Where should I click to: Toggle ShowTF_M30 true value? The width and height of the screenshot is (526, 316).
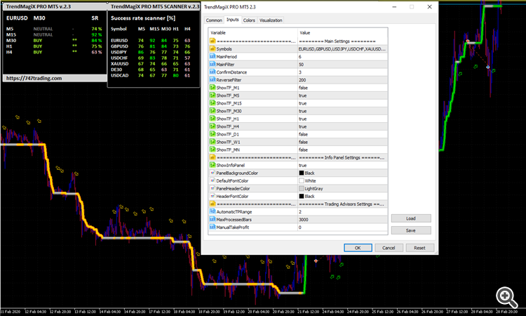pos(342,111)
